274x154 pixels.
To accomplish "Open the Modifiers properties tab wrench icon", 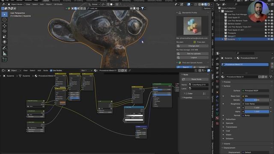I will tap(217, 97).
